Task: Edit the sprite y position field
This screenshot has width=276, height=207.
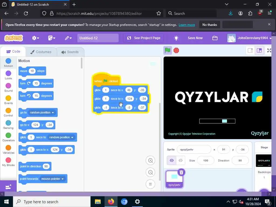Action: tap(242, 149)
